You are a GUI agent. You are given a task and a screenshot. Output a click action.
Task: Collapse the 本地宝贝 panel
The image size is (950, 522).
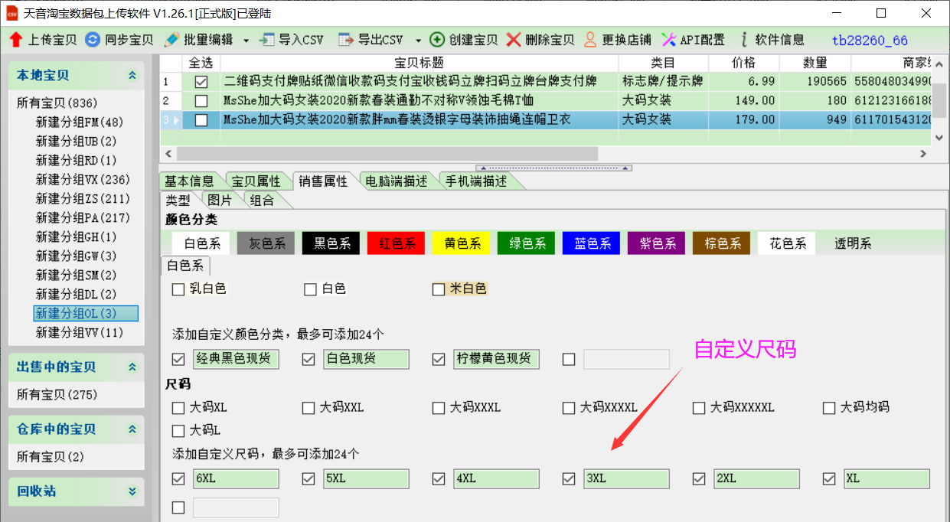coord(132,75)
